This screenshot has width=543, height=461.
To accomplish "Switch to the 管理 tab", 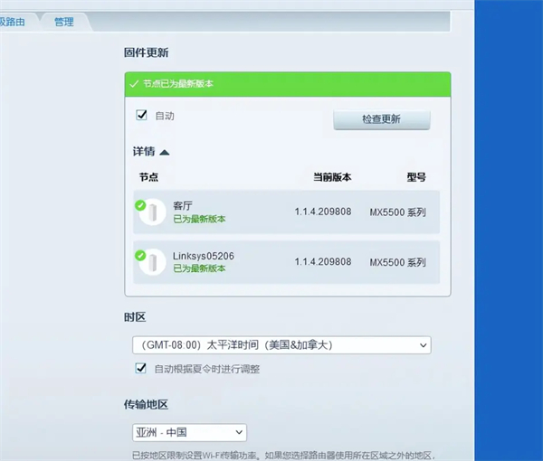I will [64, 22].
